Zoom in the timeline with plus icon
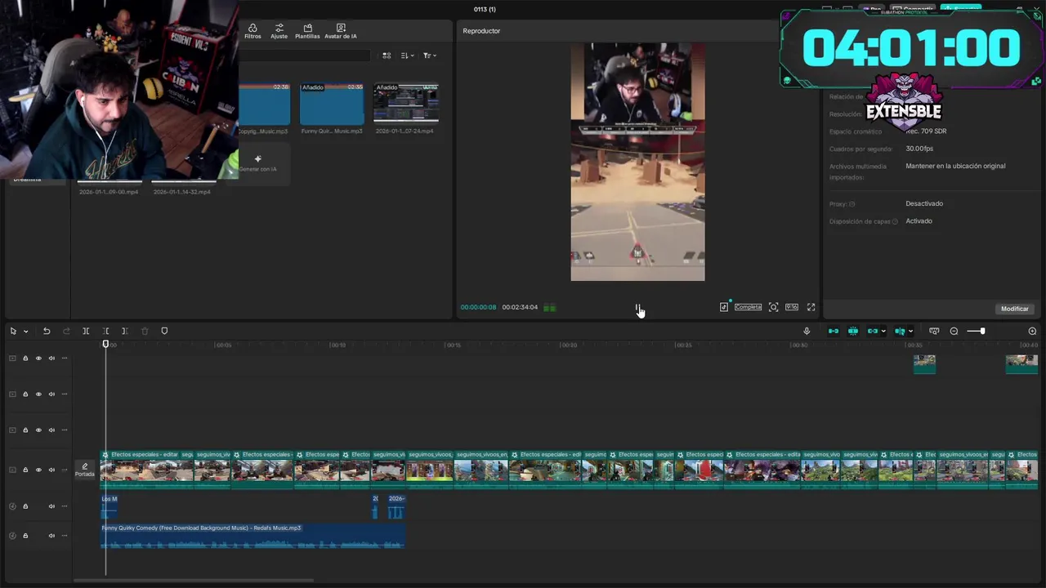1046x588 pixels. [1032, 331]
